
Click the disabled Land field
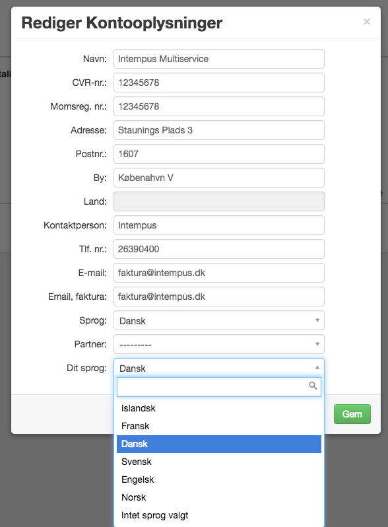point(219,201)
